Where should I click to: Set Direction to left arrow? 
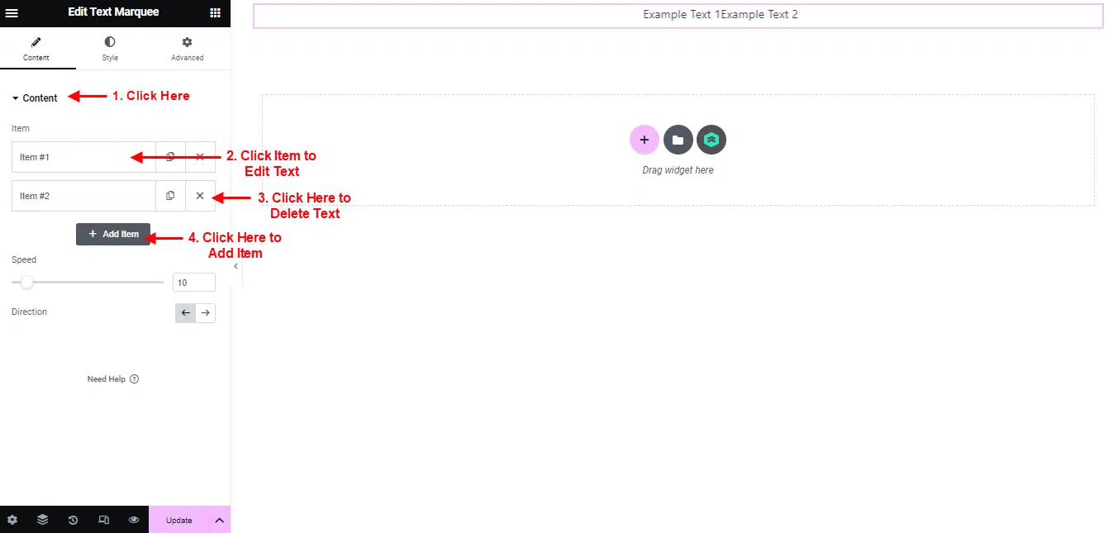tap(185, 313)
